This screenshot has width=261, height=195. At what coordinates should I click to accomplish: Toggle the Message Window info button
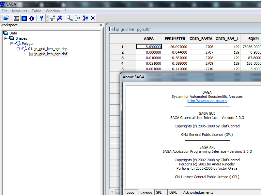point(32,18)
